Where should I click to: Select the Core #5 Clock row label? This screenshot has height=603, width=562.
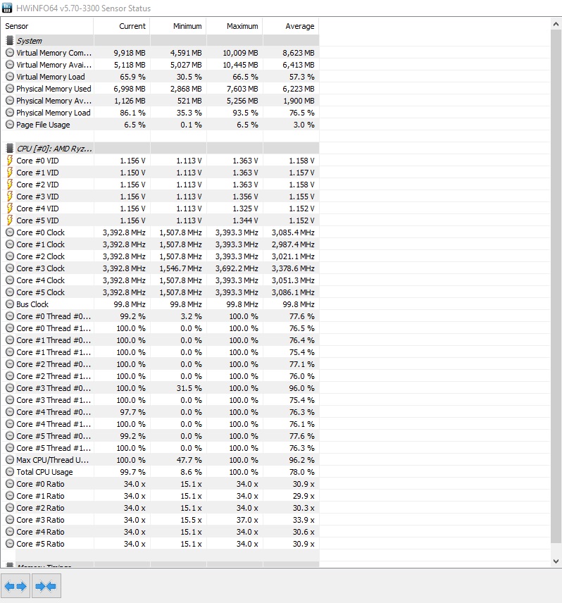click(x=40, y=292)
